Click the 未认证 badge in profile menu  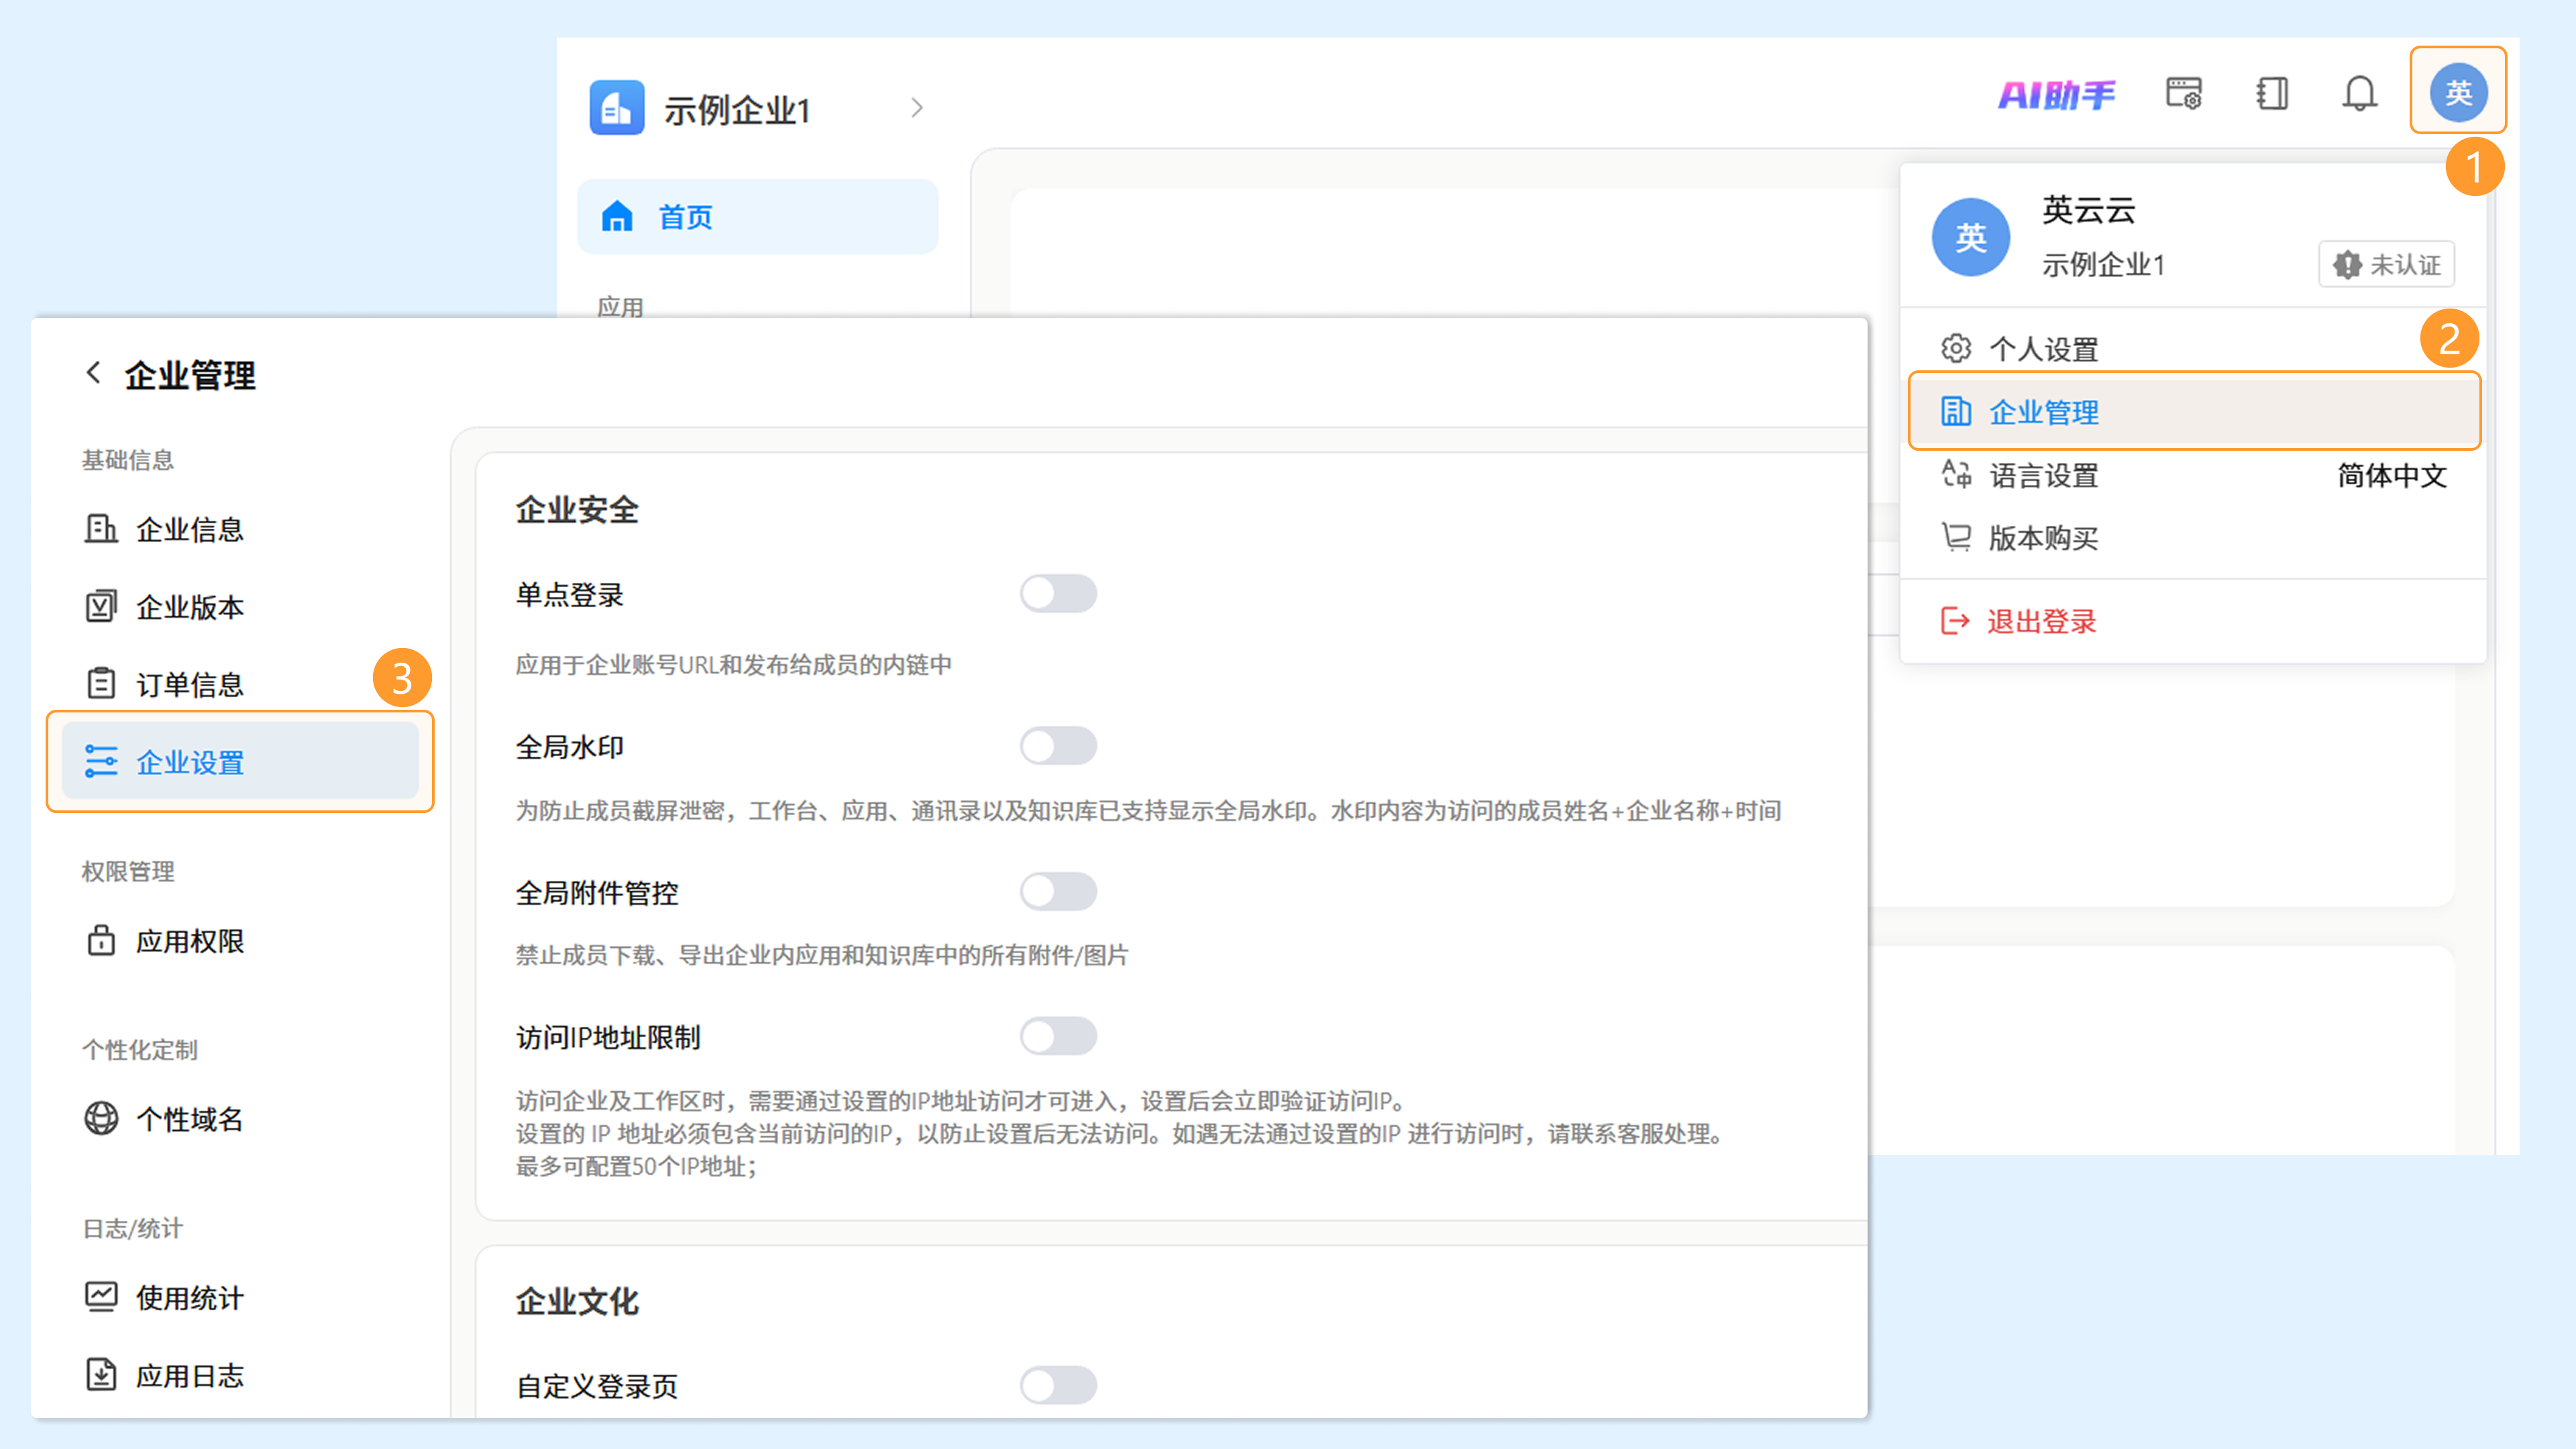point(2386,264)
